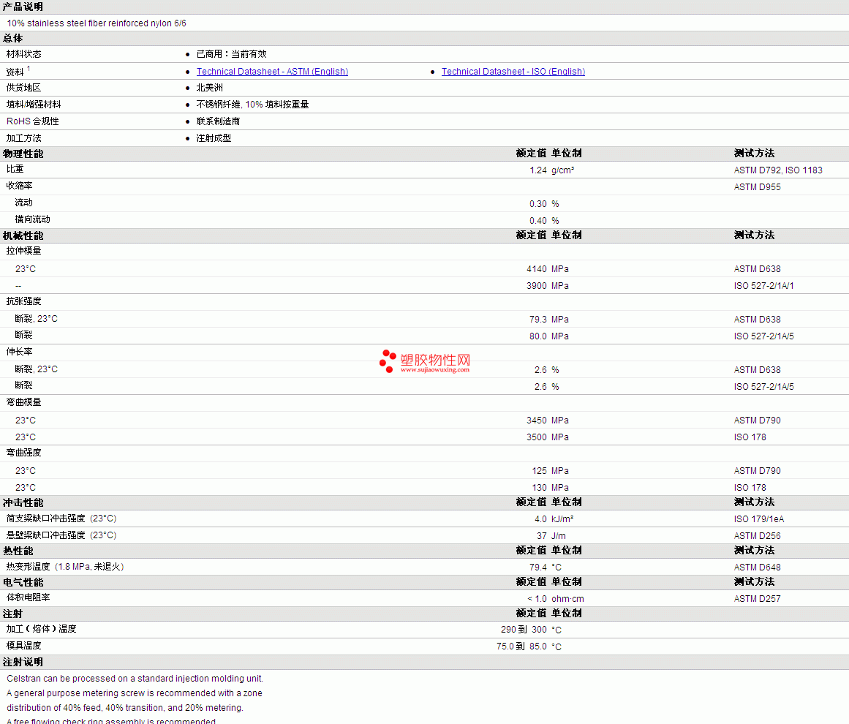The width and height of the screenshot is (849, 724).
Task: Click the '热变形温度 (1.8 MPa, 未退火)' label
Action: (65, 567)
